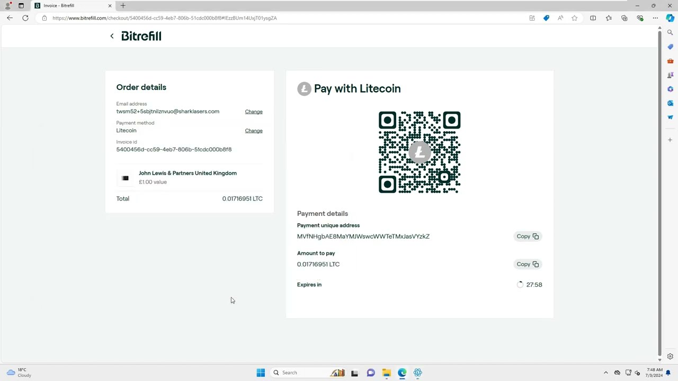
Task: Open the Favorites list icon
Action: (x=609, y=18)
